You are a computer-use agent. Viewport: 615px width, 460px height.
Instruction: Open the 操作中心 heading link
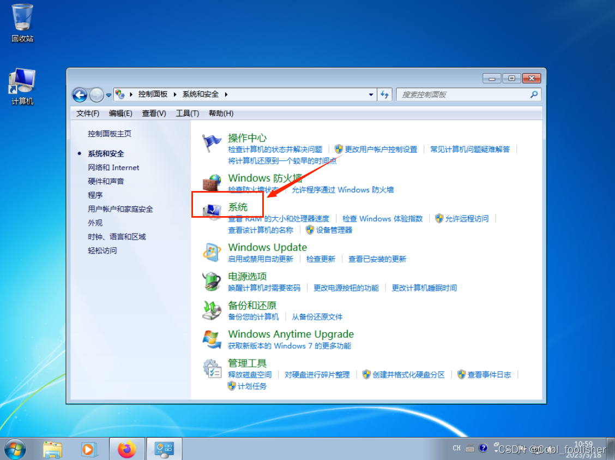(x=247, y=138)
